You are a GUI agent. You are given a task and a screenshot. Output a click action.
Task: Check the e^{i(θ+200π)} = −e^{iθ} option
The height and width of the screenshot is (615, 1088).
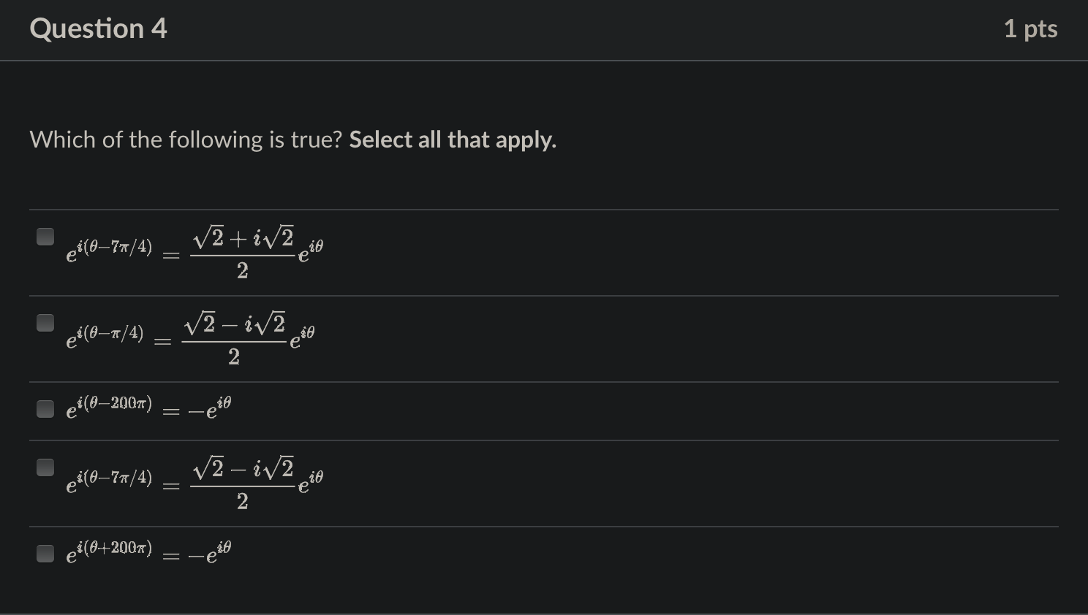click(45, 554)
